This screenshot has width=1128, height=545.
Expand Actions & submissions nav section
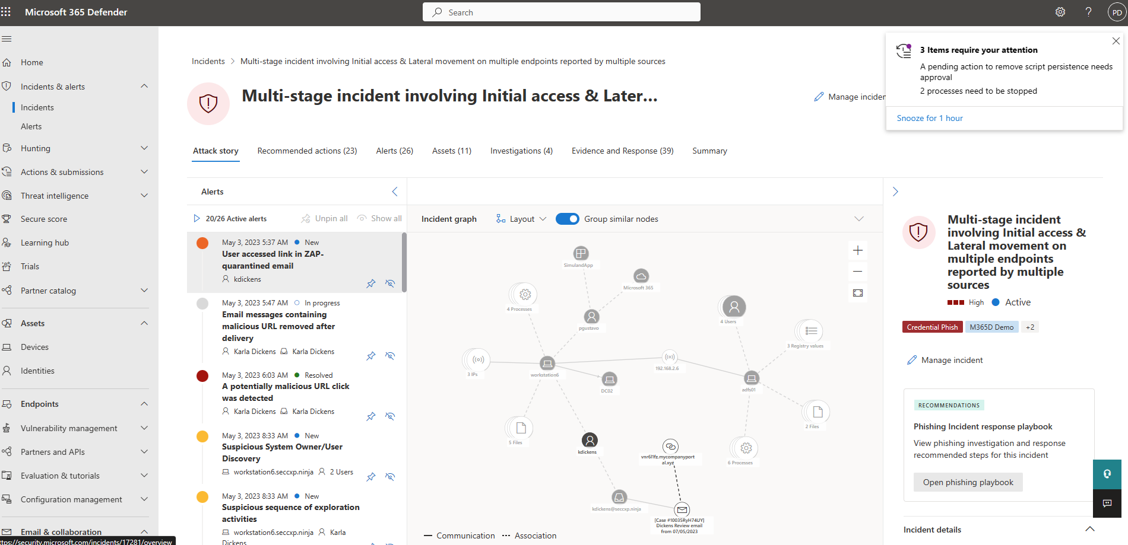pyautogui.click(x=144, y=172)
